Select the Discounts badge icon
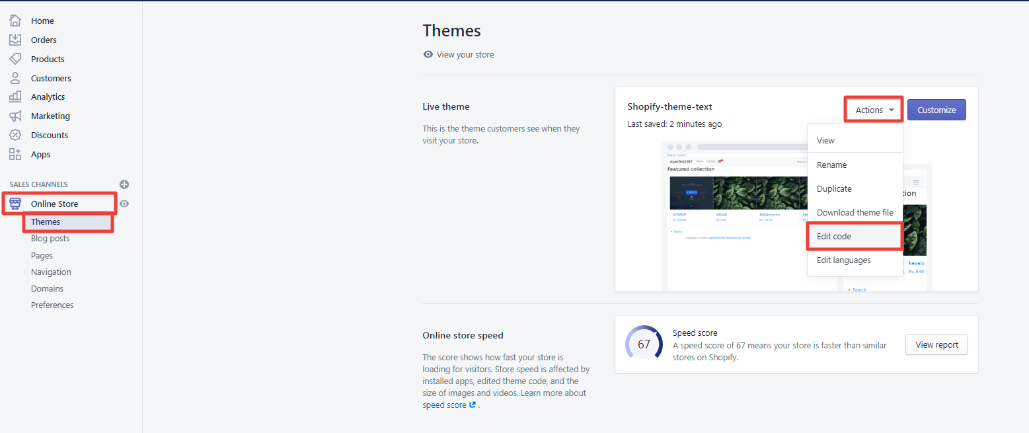1029x433 pixels. pyautogui.click(x=15, y=135)
